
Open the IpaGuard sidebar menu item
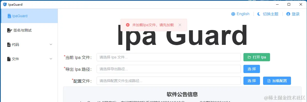[x=29, y=16]
